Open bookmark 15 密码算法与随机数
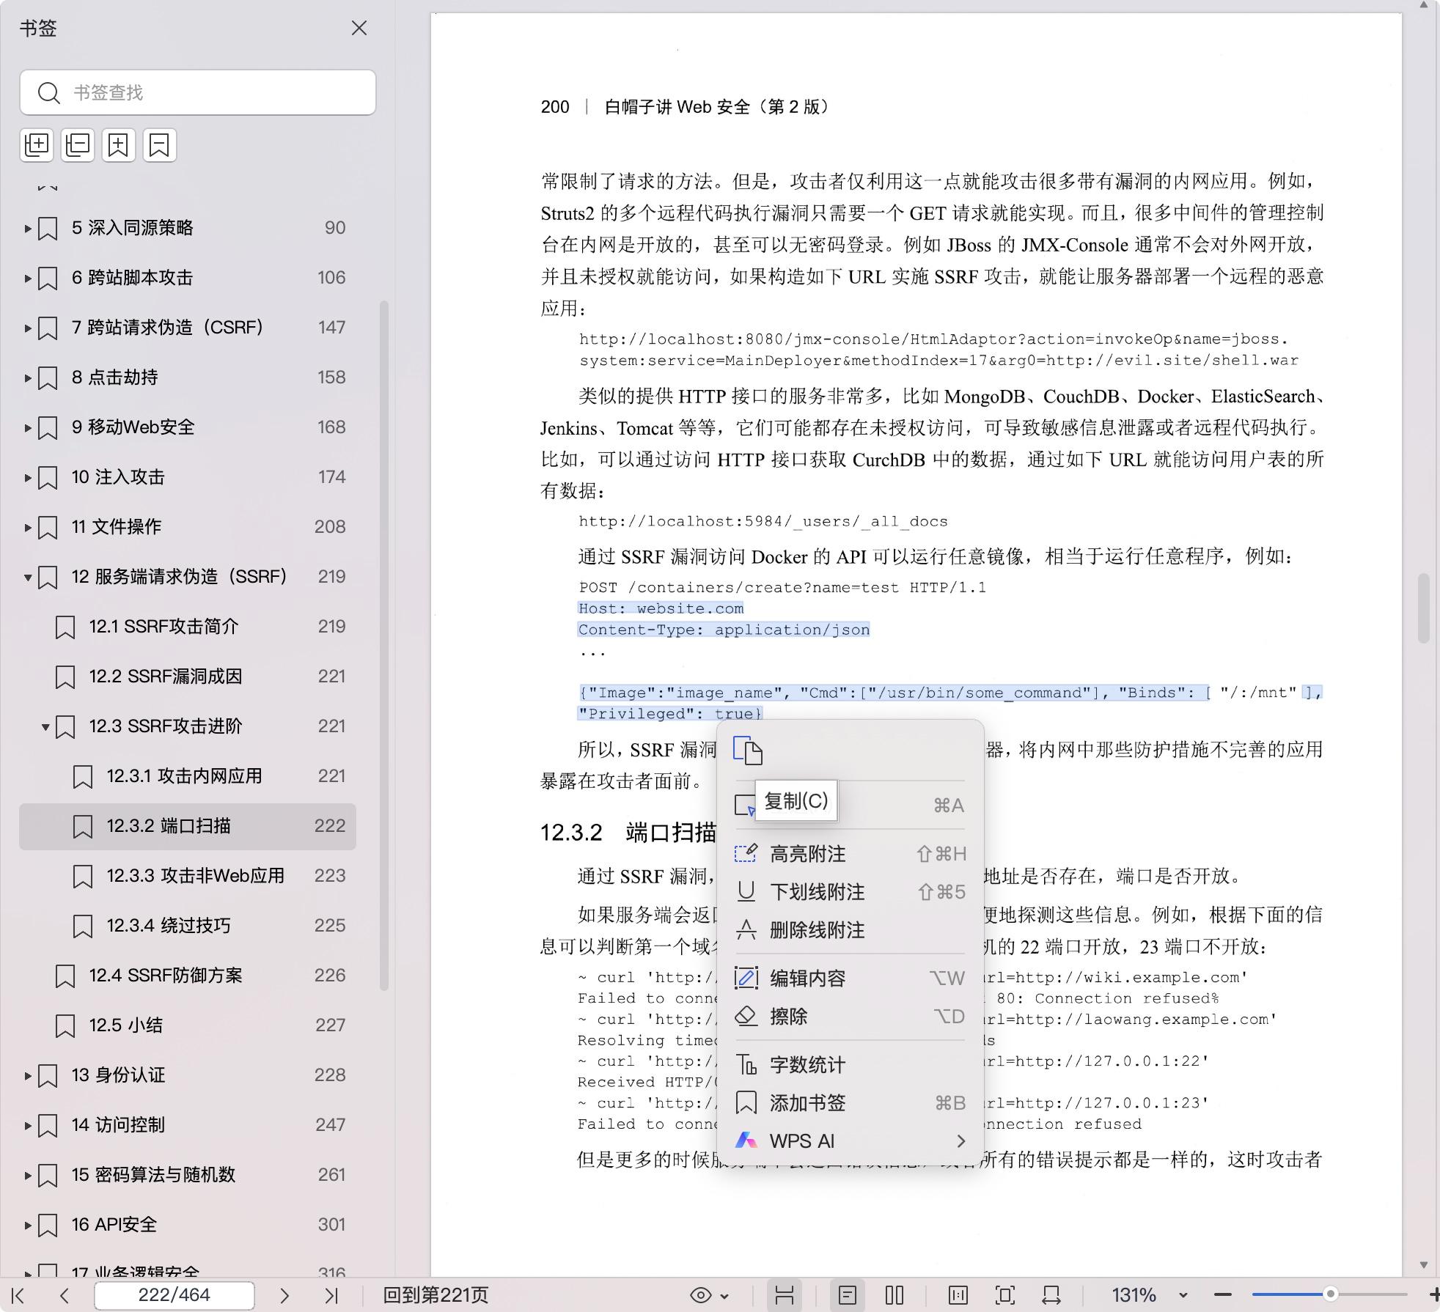Viewport: 1440px width, 1312px height. [188, 1175]
